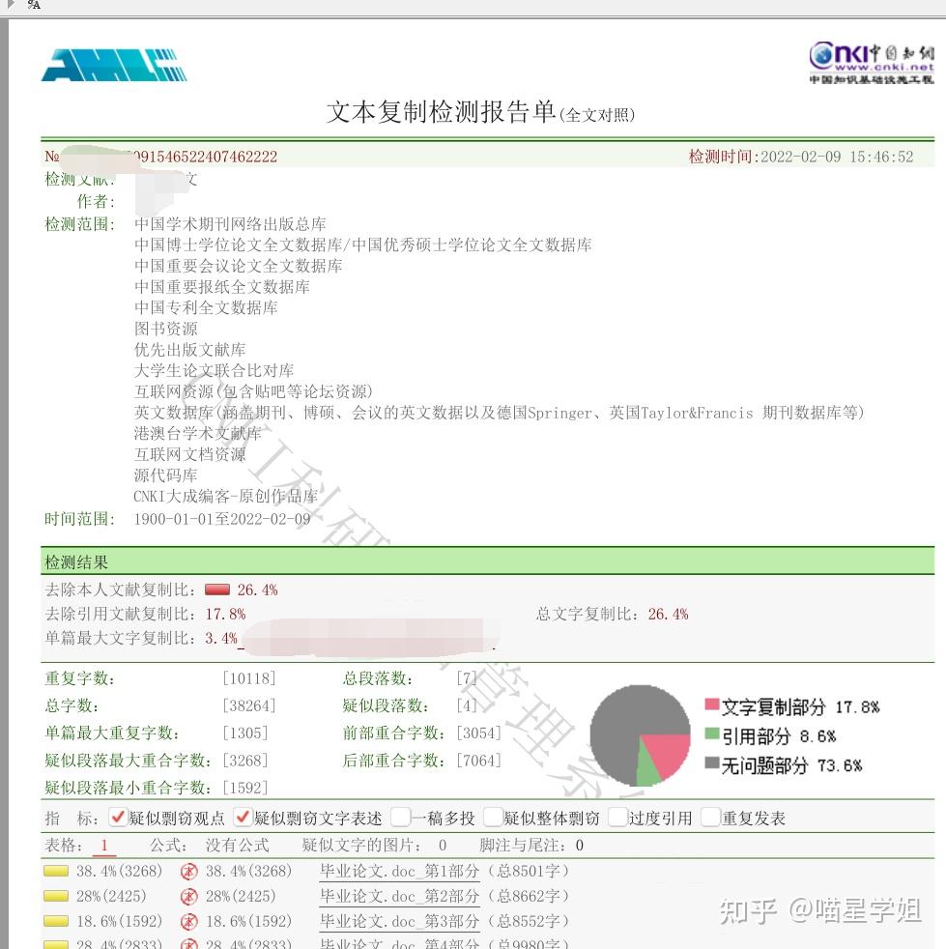The image size is (946, 949).
Task: Open the 表格 count link 1
Action: point(104,846)
